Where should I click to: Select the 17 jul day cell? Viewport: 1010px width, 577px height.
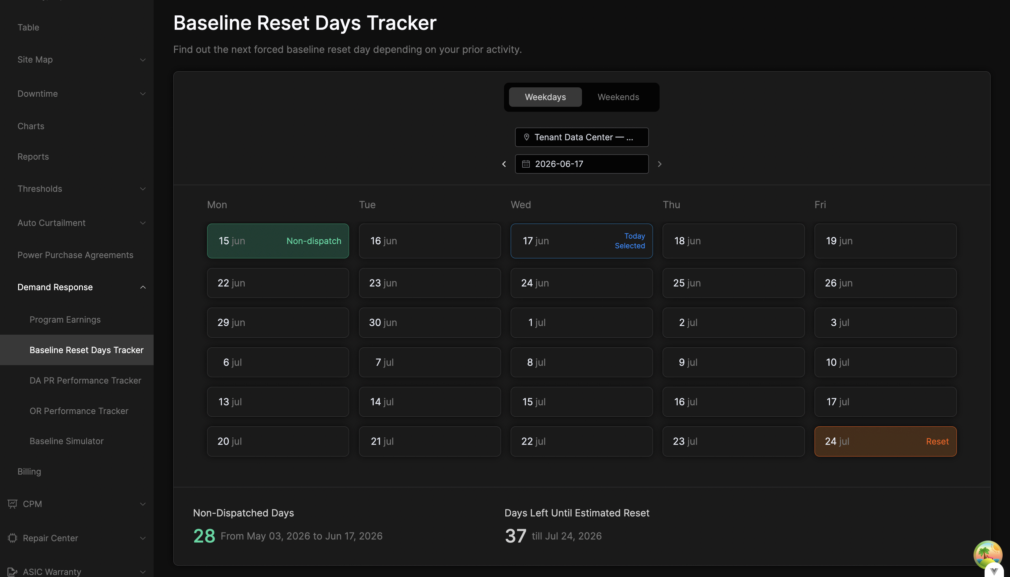tap(886, 402)
